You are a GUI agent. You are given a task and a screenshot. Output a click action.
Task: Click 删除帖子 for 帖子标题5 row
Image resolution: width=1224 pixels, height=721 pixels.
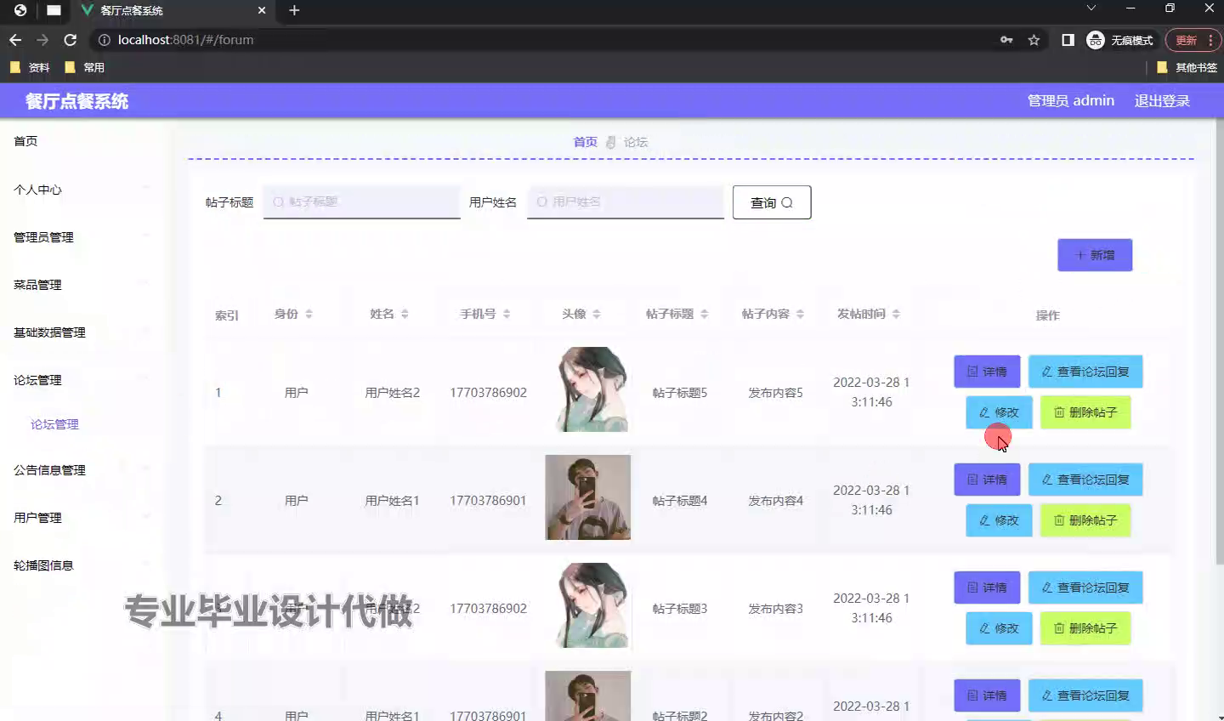click(x=1085, y=412)
